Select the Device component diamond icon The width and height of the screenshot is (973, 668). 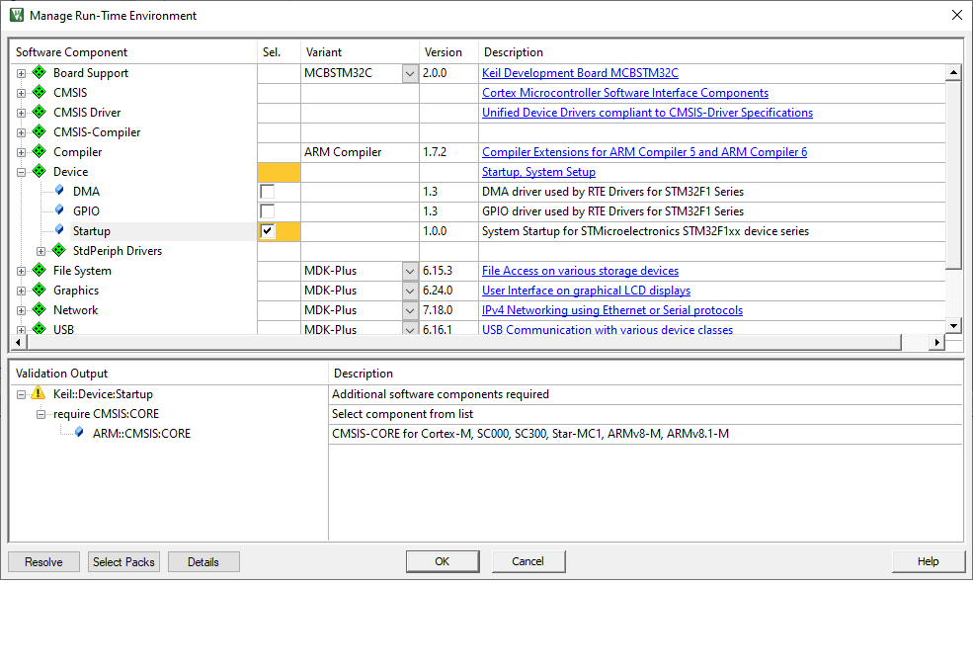[x=39, y=171]
